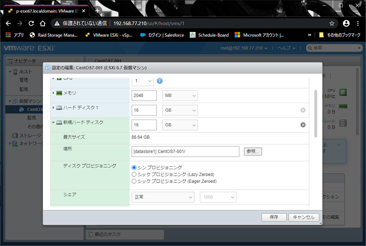Click the 場所 datastore path field

(x=186, y=152)
